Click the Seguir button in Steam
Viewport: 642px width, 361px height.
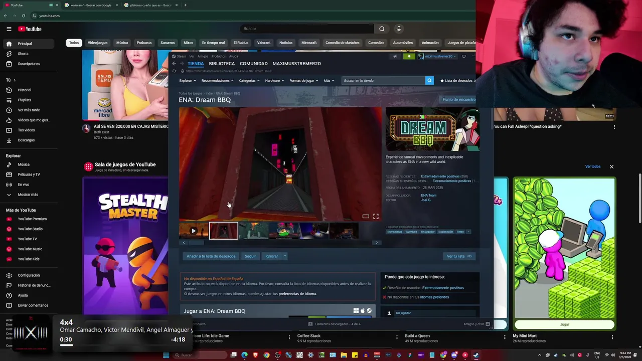250,256
